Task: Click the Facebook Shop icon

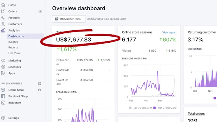Action: tap(3, 96)
